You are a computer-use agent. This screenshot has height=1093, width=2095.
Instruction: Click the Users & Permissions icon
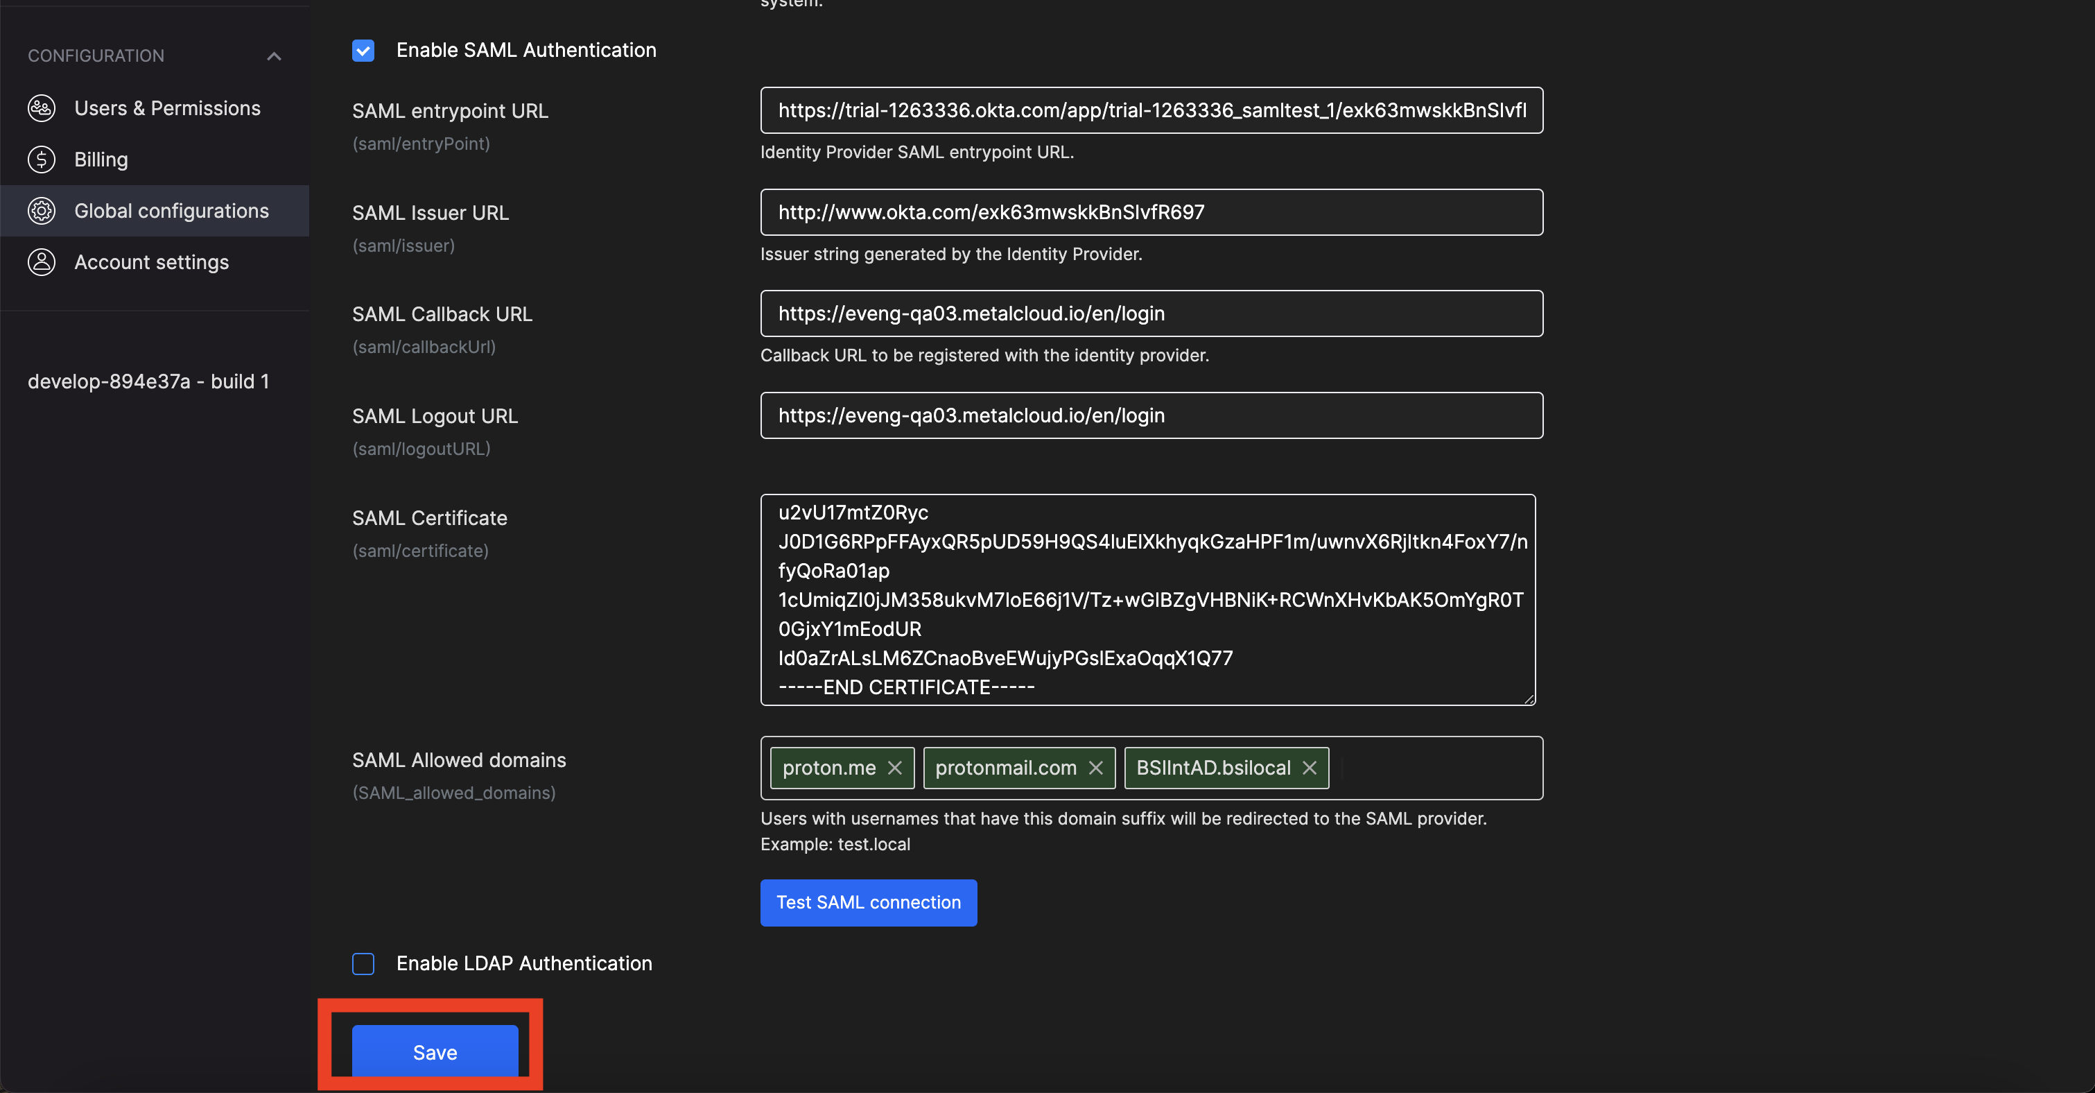coord(42,108)
